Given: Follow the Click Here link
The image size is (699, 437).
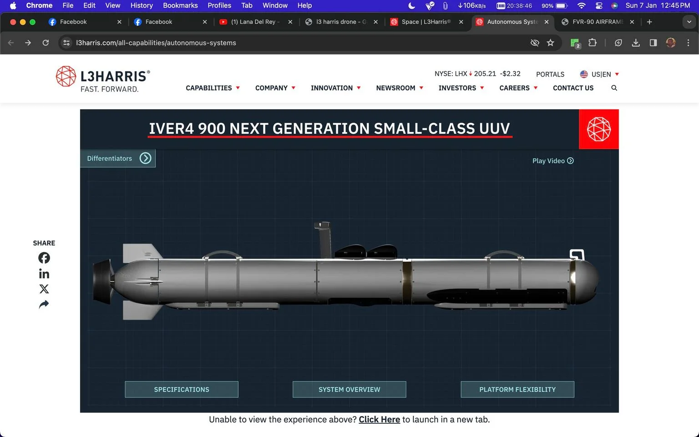Looking at the screenshot, I should (379, 420).
